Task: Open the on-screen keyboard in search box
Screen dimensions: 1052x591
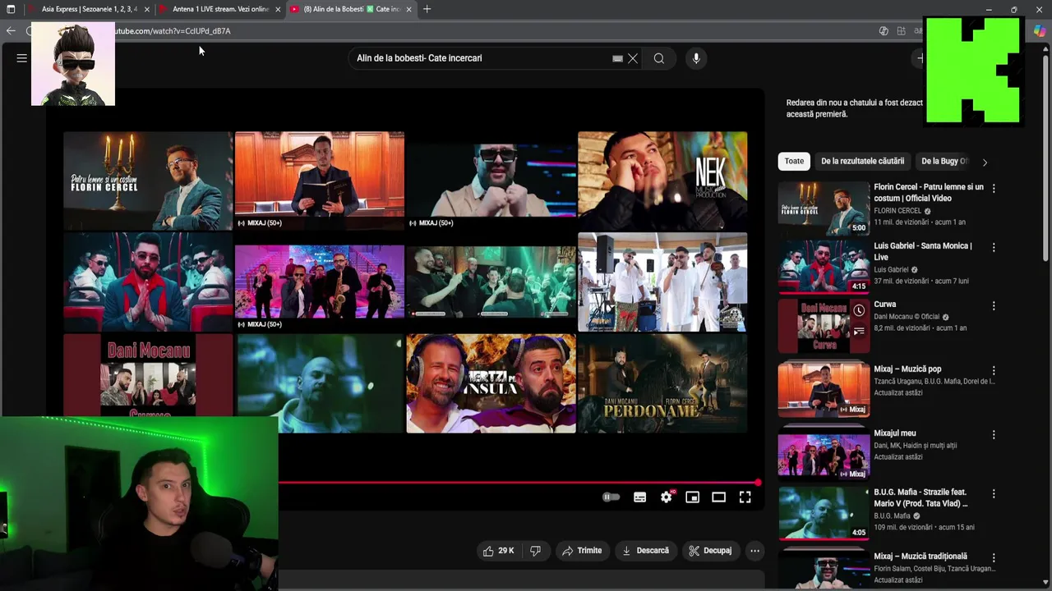Action: pos(617,58)
